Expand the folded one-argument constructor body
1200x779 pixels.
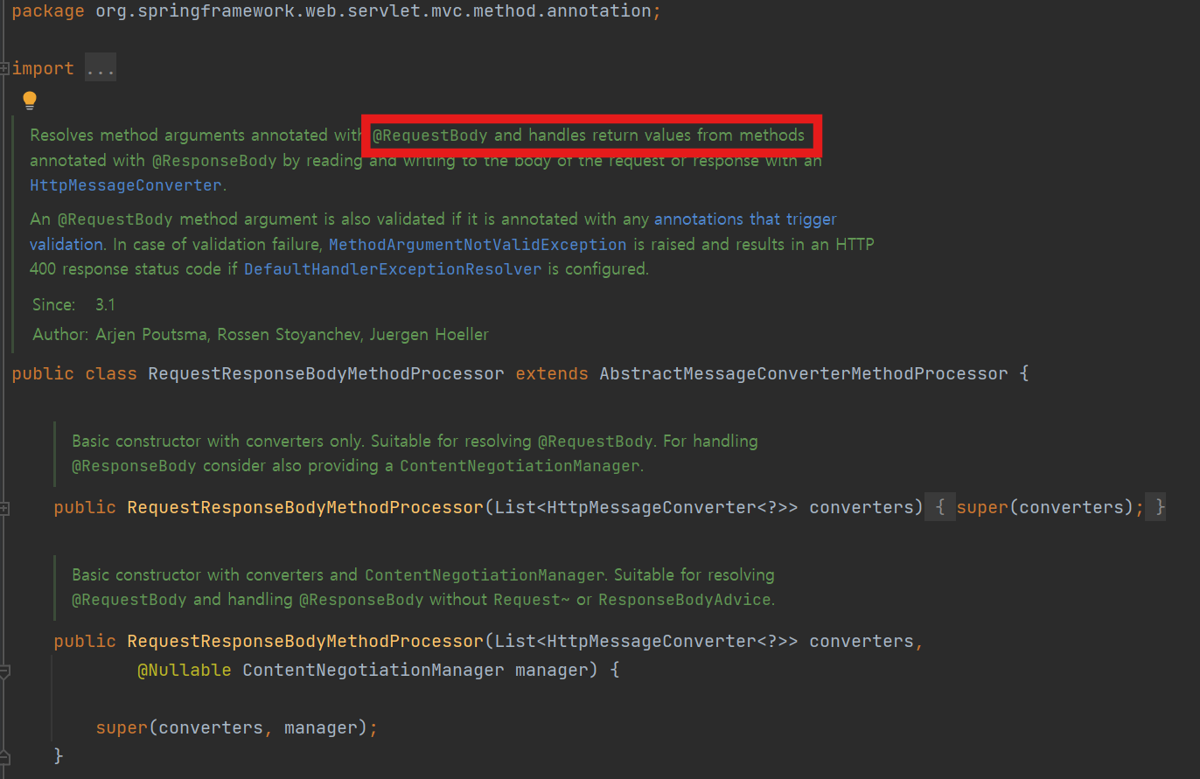point(4,507)
